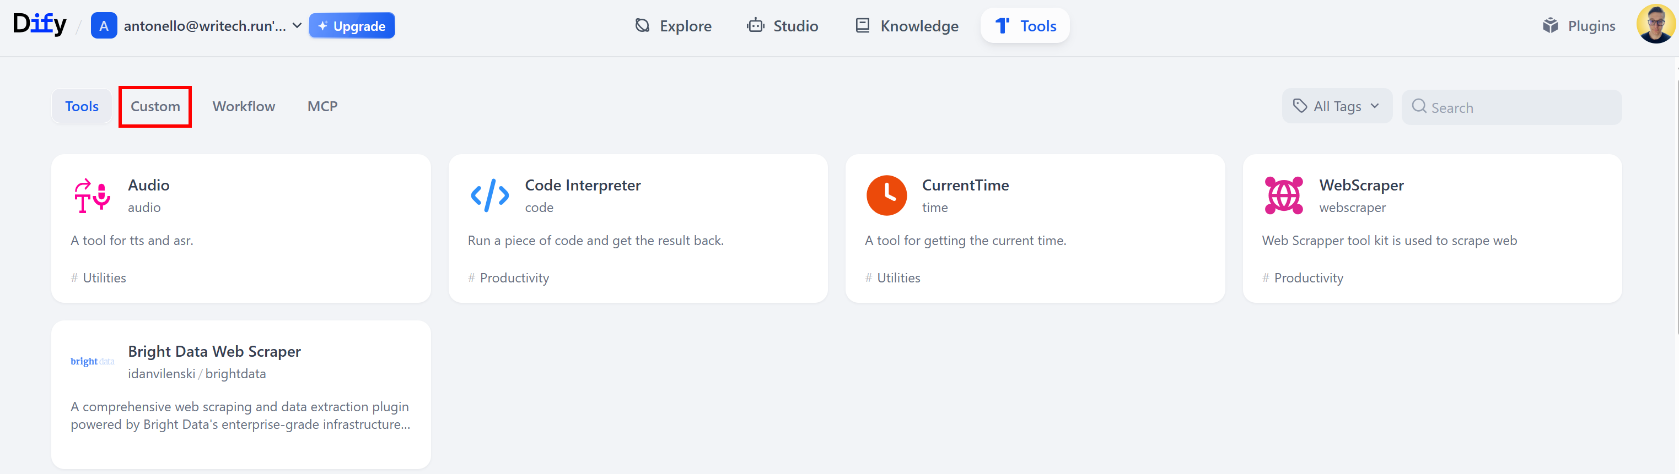Image resolution: width=1679 pixels, height=474 pixels.
Task: Navigate to Studio
Action: point(783,26)
